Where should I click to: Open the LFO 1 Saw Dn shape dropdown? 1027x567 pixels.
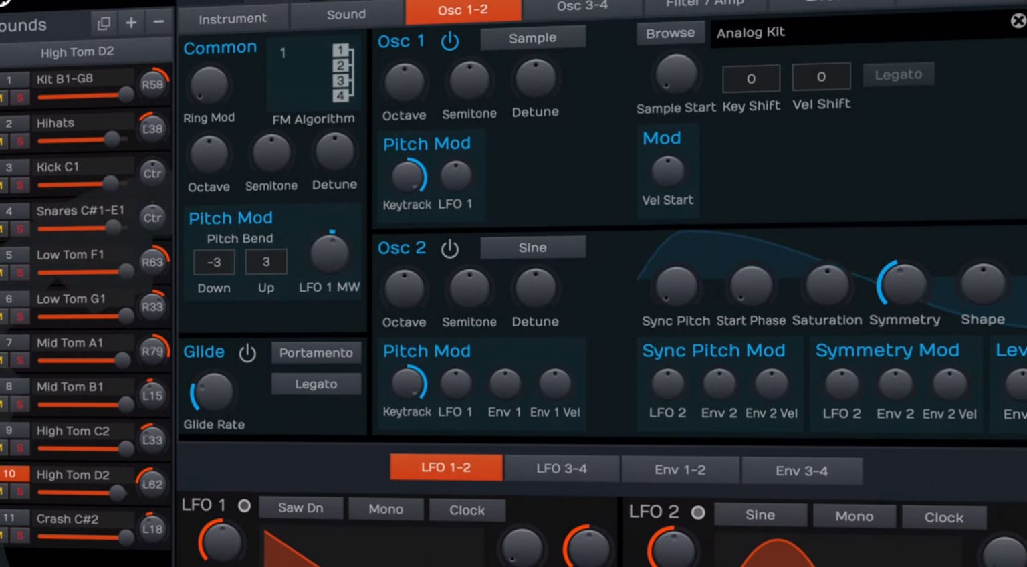coord(300,508)
